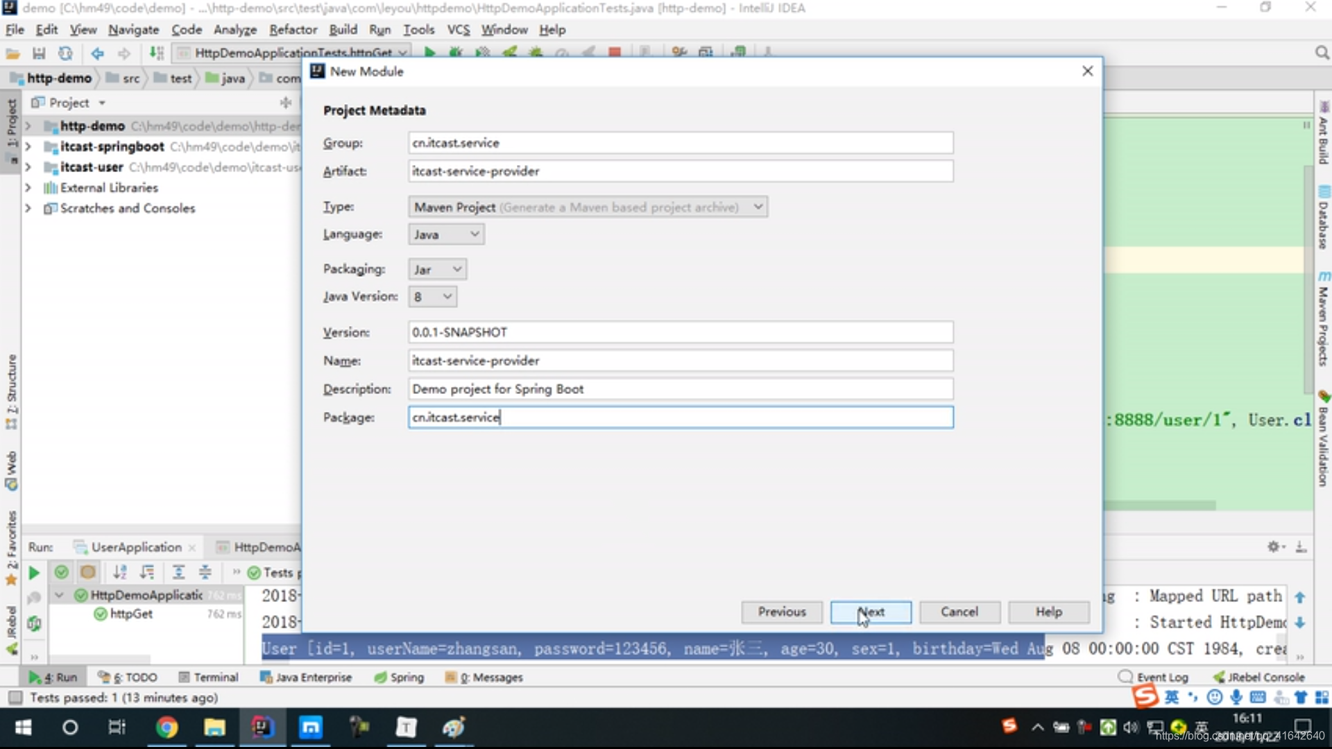The image size is (1332, 749).
Task: Open the Run configuration dropdown HttpDemoApplicationTests.httpGet
Action: point(292,53)
